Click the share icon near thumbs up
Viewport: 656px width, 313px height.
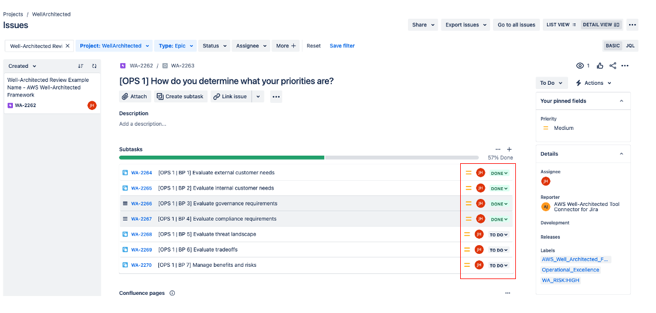pos(613,66)
